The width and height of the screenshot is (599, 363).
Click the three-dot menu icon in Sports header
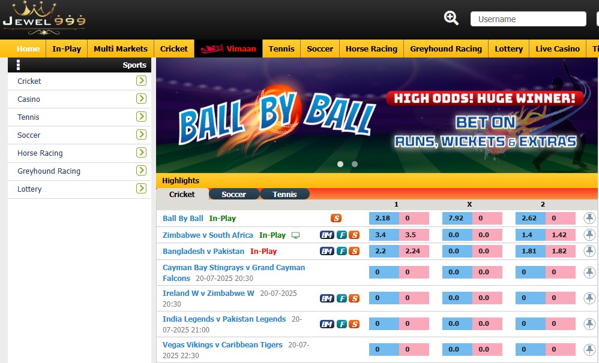18,65
